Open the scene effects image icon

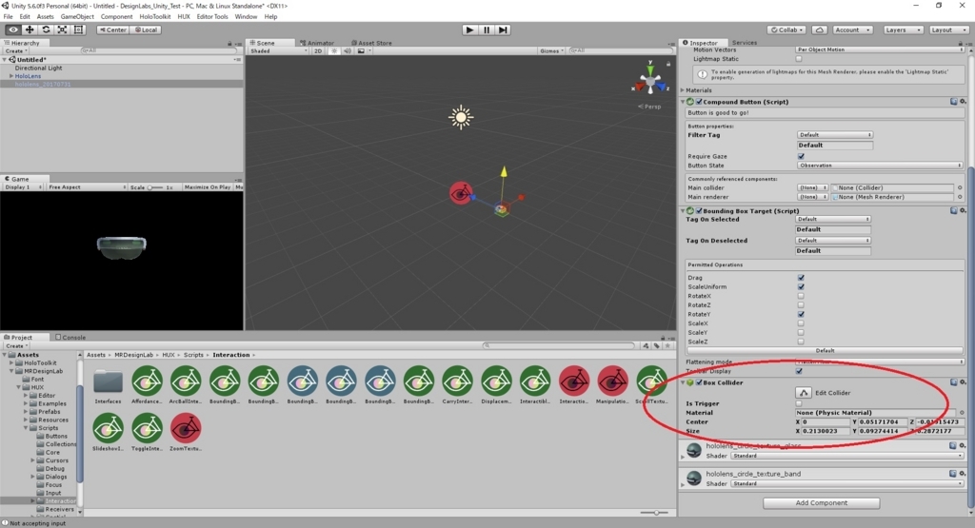(361, 51)
